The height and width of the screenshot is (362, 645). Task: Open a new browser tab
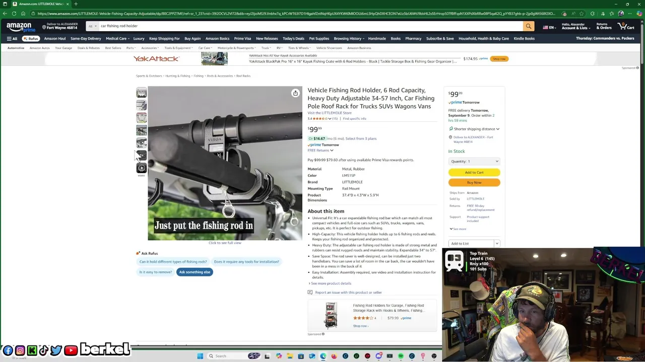pos(76,4)
